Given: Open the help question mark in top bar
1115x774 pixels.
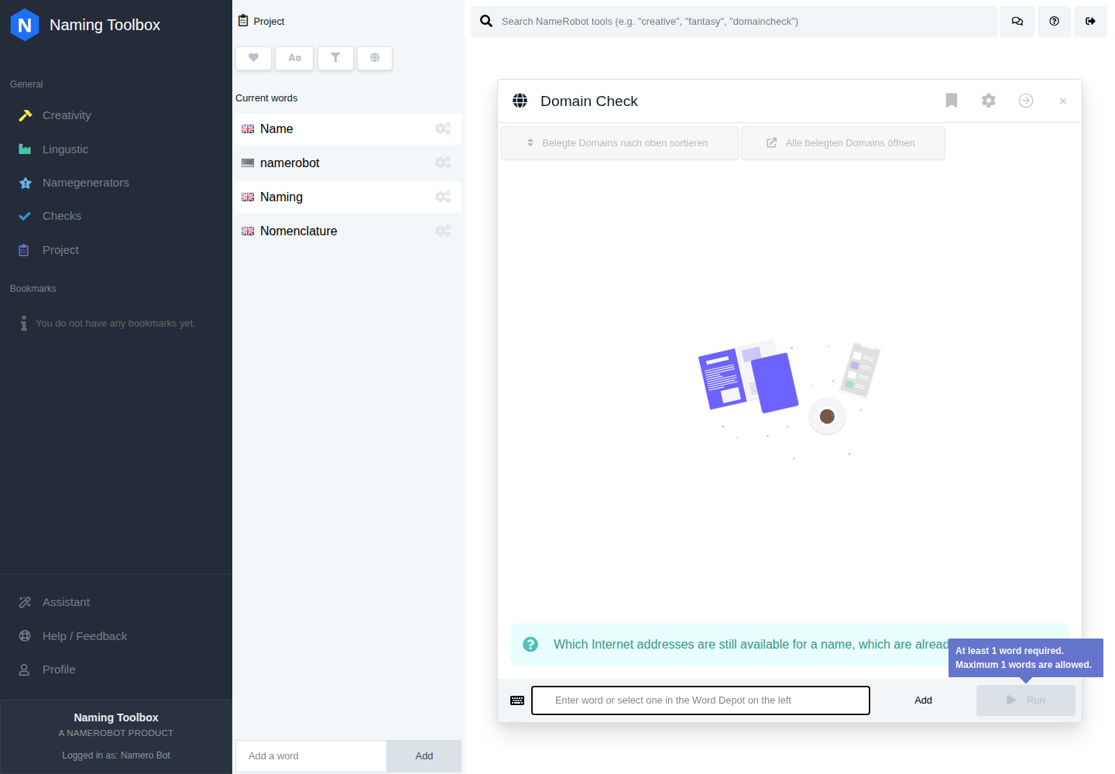Looking at the screenshot, I should coord(1054,22).
